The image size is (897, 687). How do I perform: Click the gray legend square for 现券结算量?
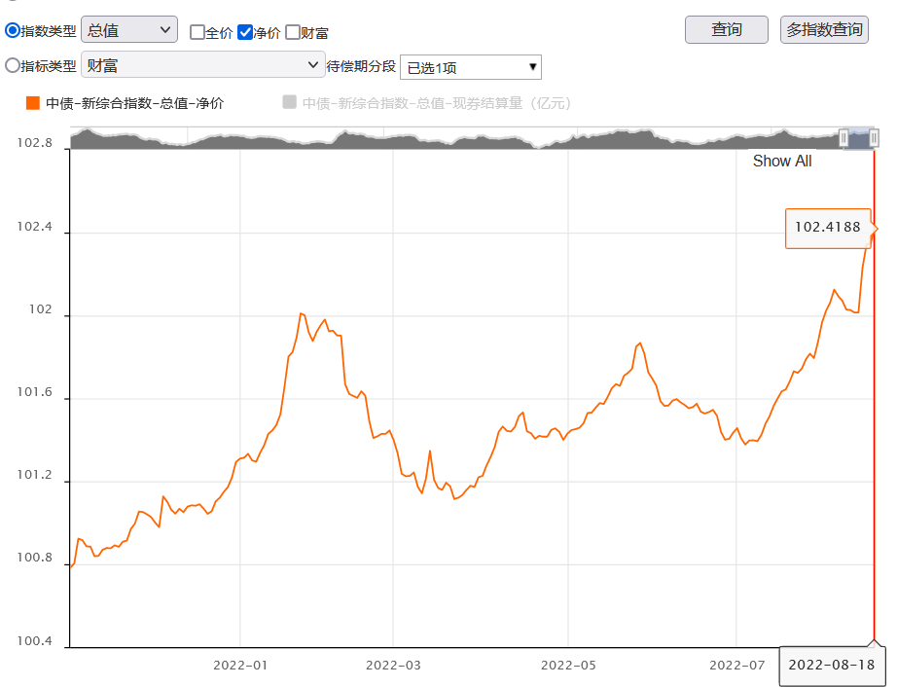[x=290, y=102]
